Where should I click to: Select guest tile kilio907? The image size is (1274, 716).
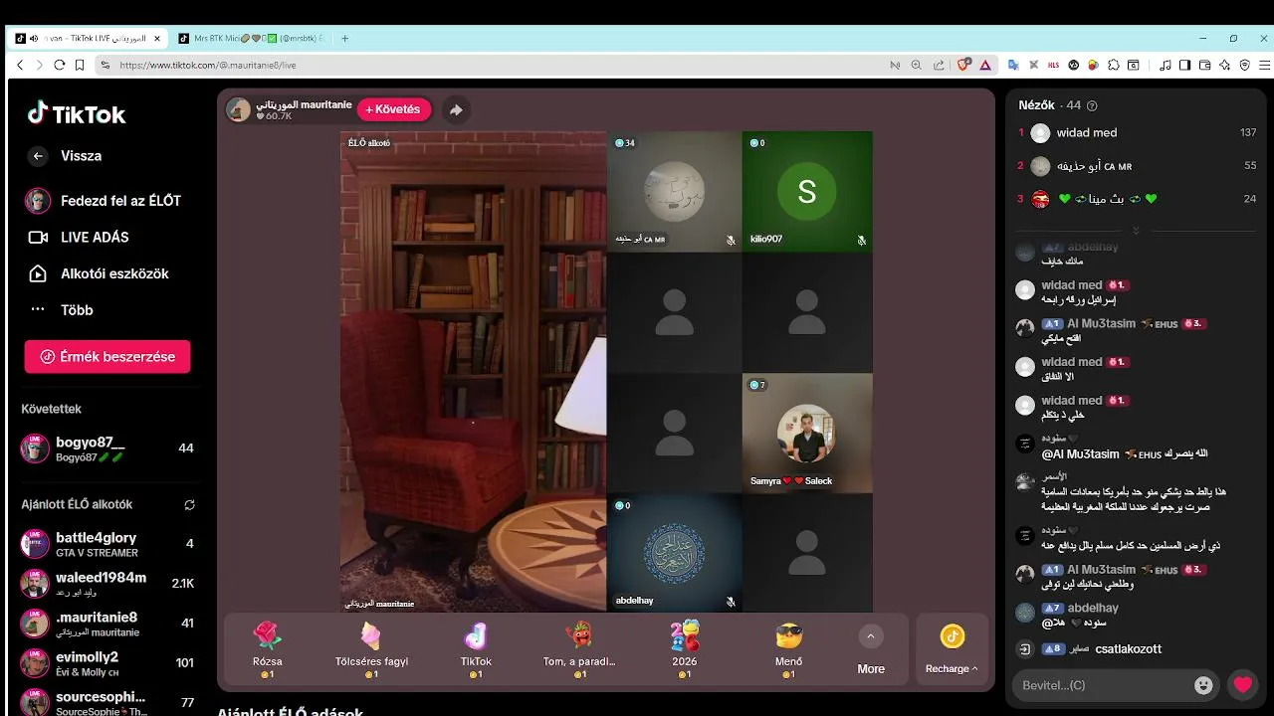pyautogui.click(x=807, y=192)
